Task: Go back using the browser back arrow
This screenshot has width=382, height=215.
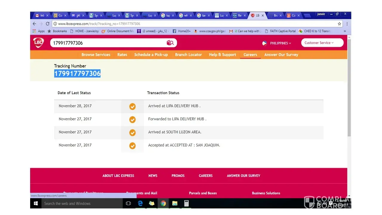Action: (34, 24)
